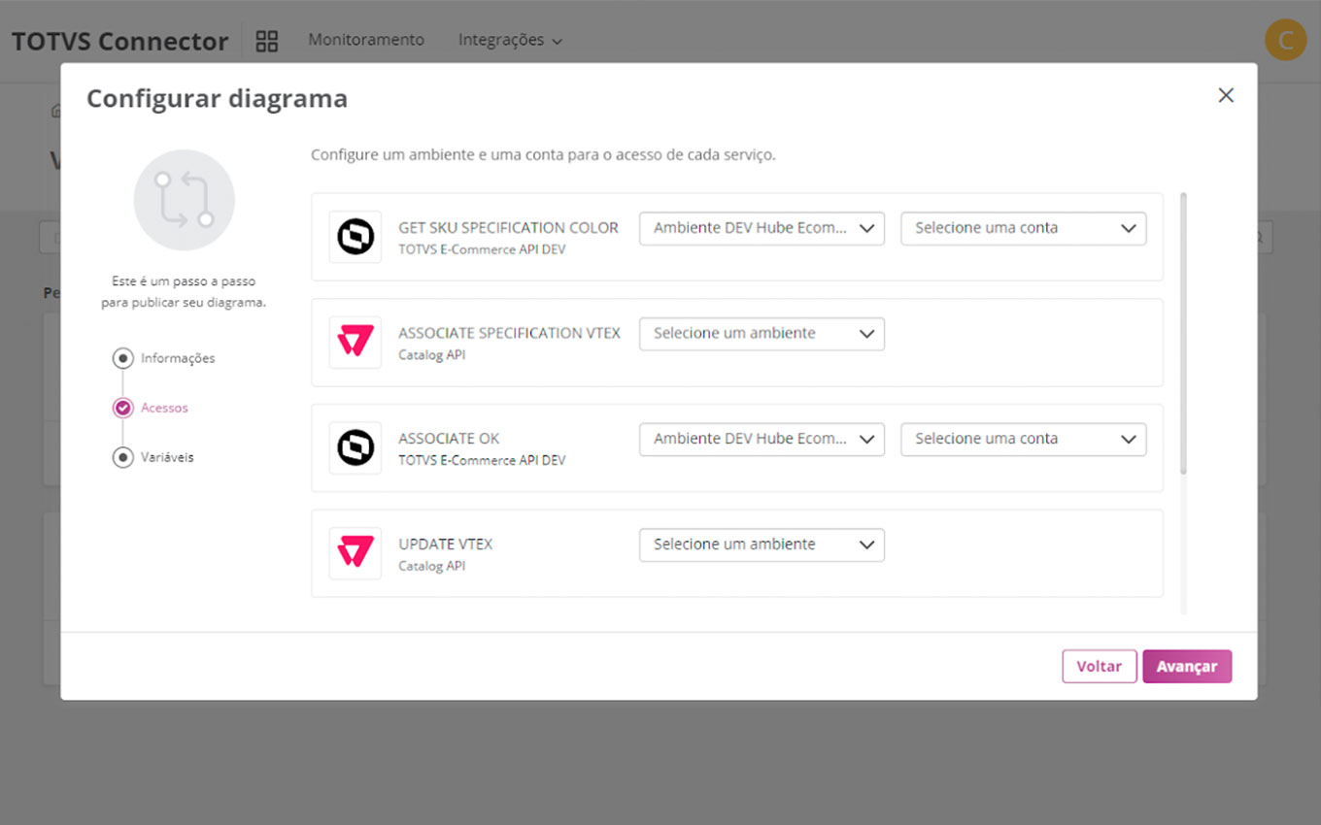Close the Configurar diagrama dialog
Viewport: 1321px width, 825px height.
[1226, 95]
